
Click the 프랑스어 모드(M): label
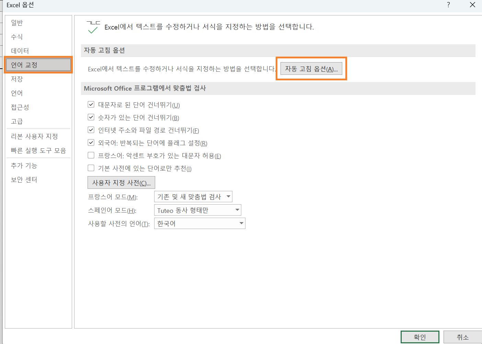[113, 197]
